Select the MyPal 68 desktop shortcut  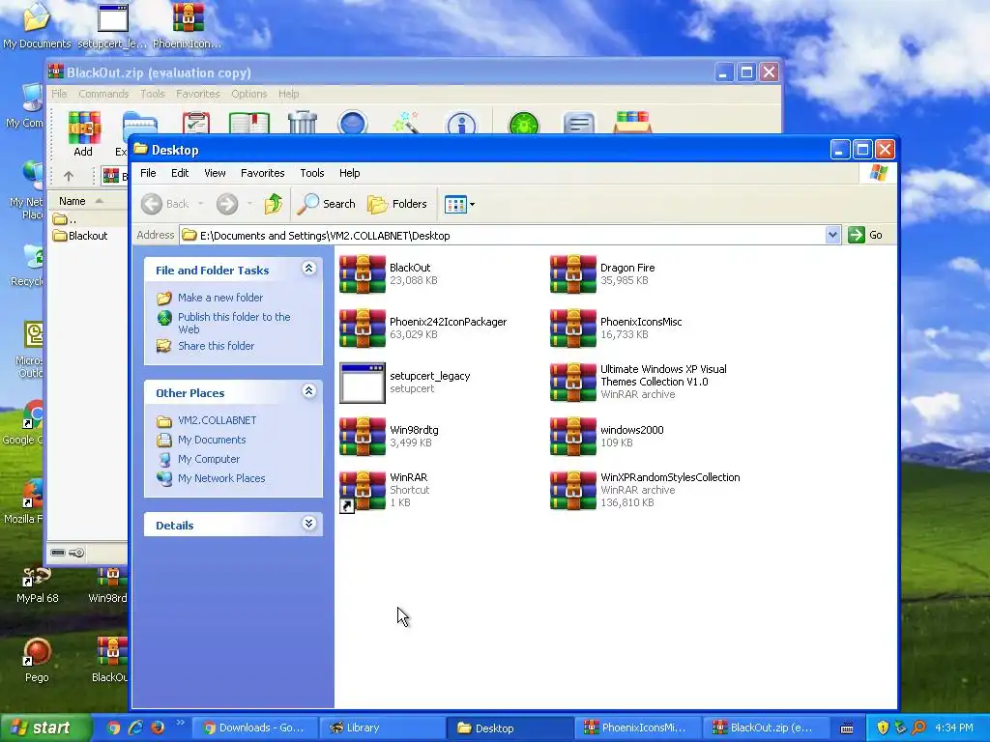(37, 585)
